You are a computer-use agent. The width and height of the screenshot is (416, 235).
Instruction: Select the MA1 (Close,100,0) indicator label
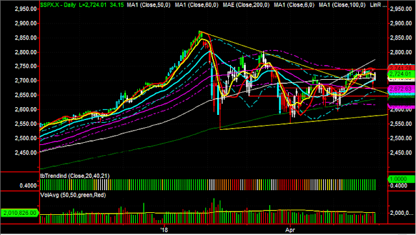[x=342, y=5]
